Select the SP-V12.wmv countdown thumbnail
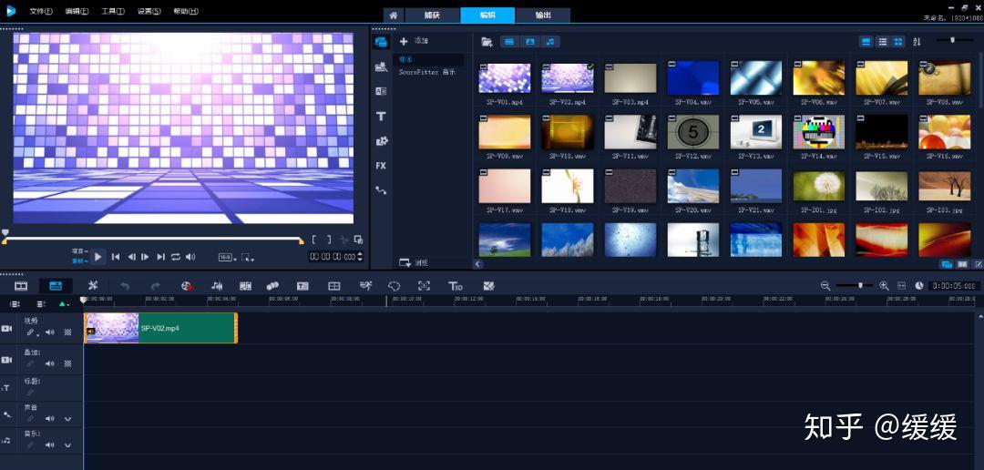The width and height of the screenshot is (984, 470). 693,133
